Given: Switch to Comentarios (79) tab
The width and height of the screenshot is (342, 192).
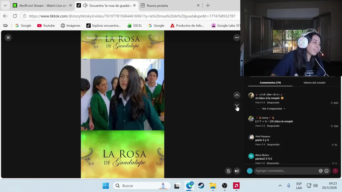Looking at the screenshot, I should [x=270, y=83].
